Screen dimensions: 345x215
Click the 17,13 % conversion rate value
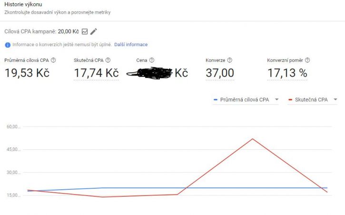(287, 73)
